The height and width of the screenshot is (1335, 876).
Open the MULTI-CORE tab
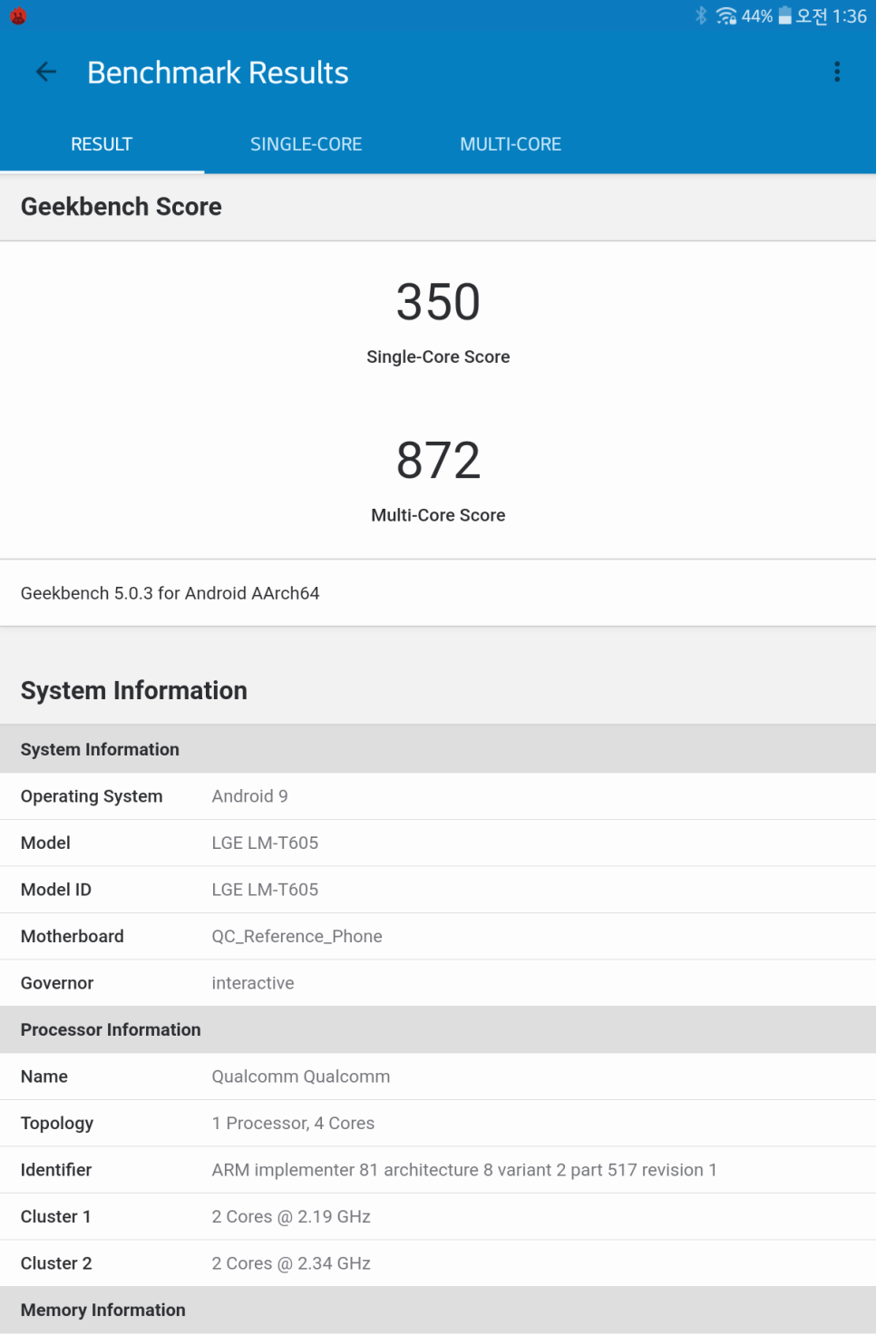coord(511,144)
